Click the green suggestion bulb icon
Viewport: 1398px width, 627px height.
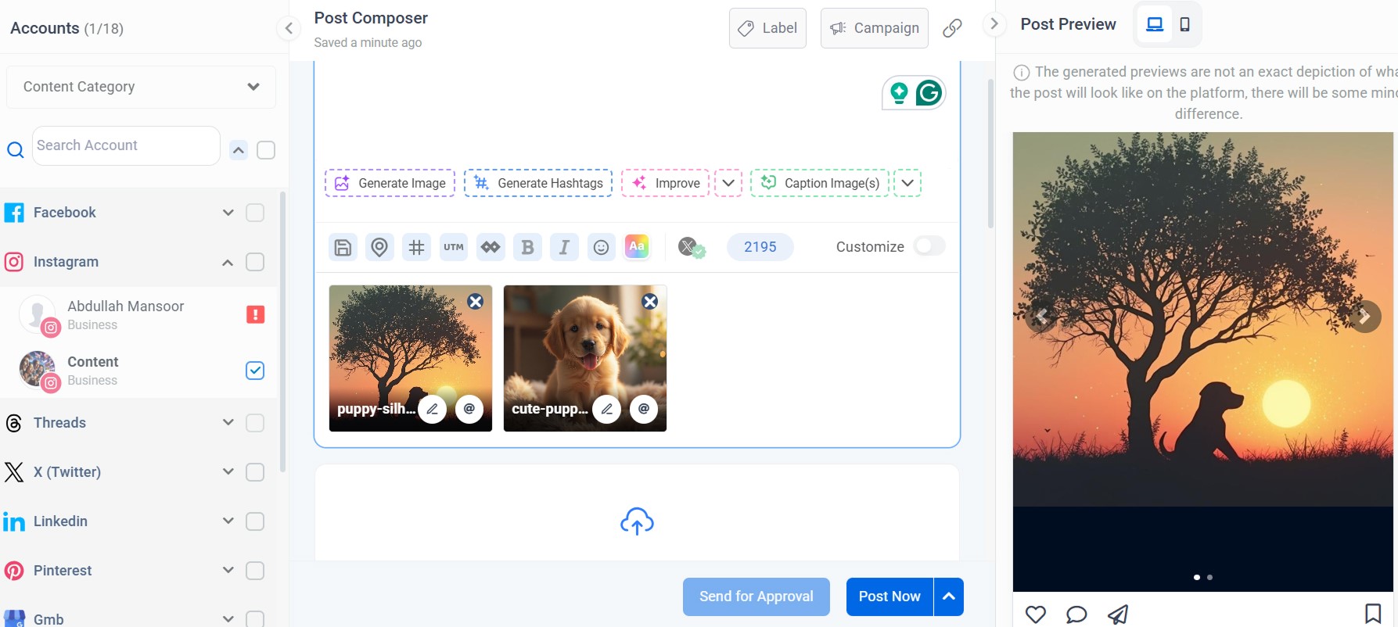899,93
